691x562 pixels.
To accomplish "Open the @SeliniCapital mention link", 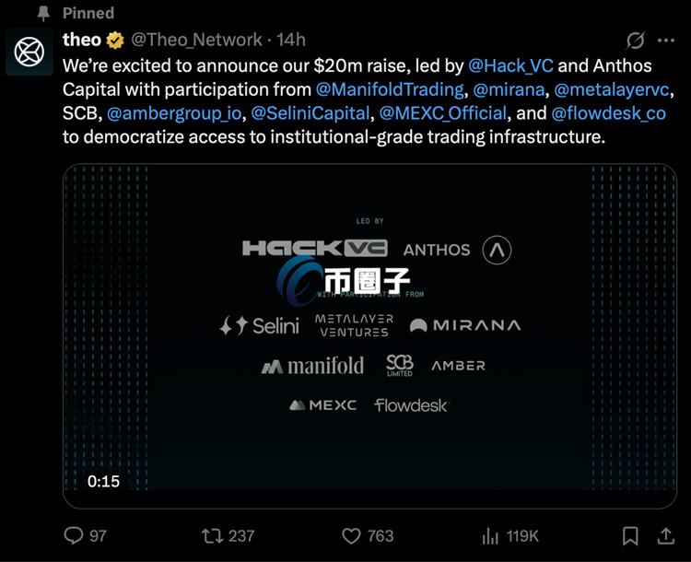I will tap(310, 113).
